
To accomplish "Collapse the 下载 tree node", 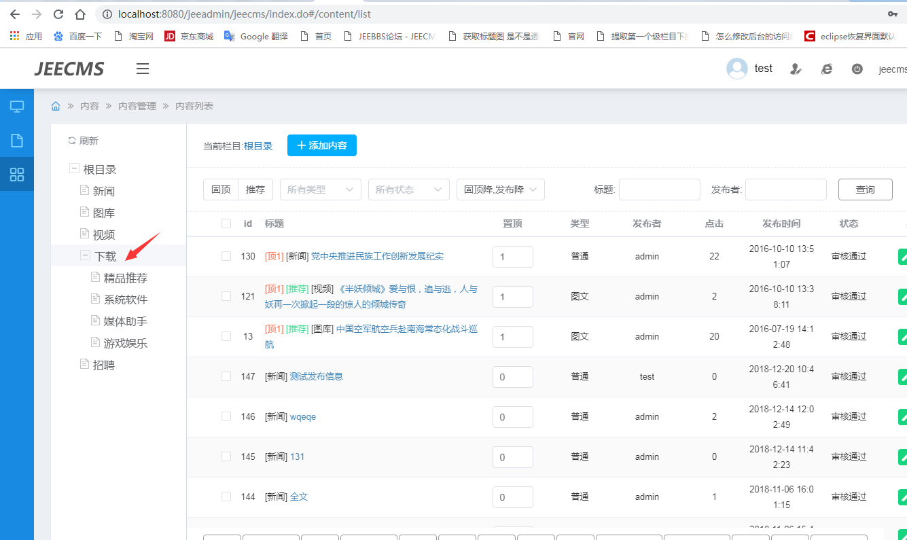I will [x=86, y=255].
